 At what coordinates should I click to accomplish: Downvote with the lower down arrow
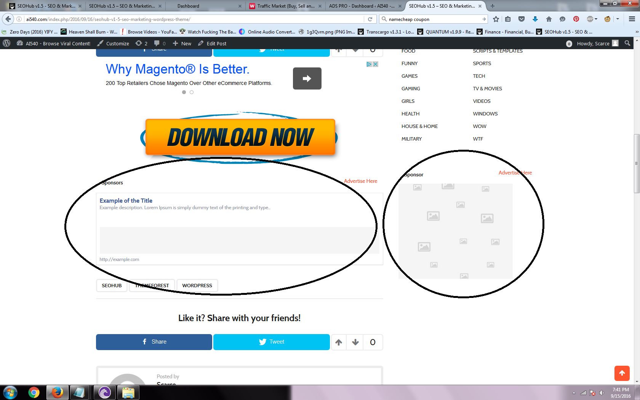pos(355,342)
